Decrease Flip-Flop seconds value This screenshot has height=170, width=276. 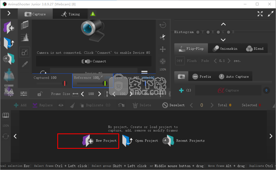pyautogui.click(x=215, y=61)
